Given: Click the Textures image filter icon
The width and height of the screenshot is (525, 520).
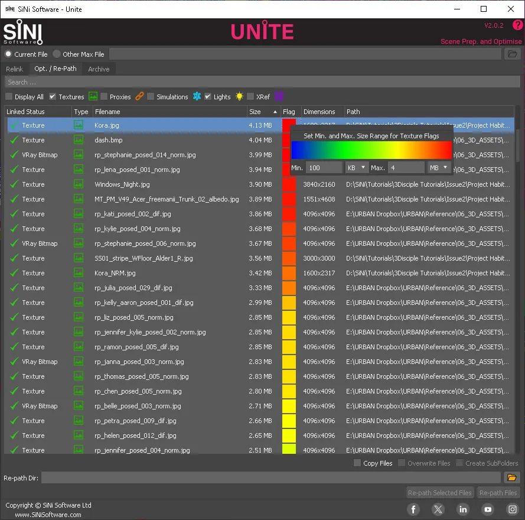Looking at the screenshot, I should [x=93, y=96].
